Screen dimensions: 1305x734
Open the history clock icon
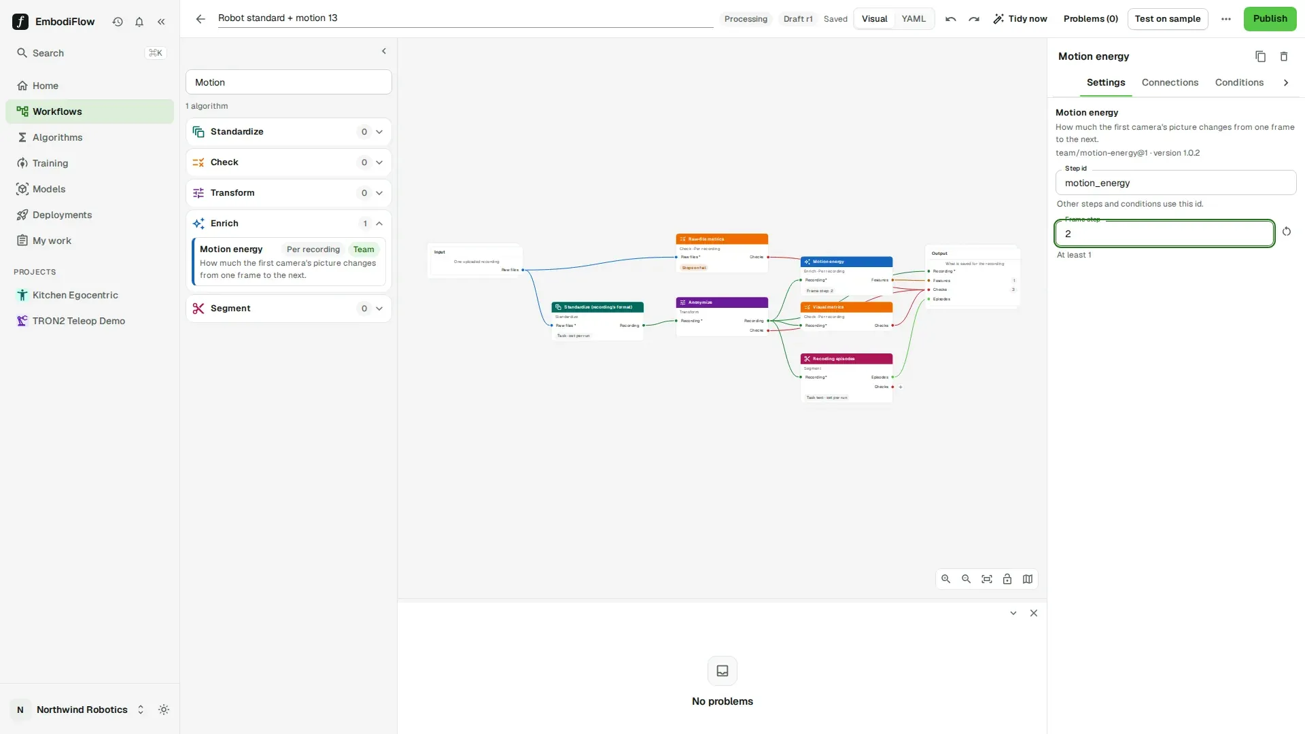pyautogui.click(x=118, y=22)
